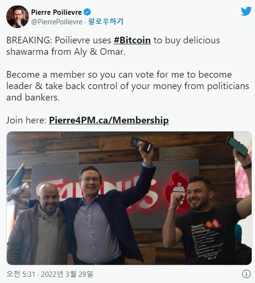Click the 'Become a member' paragraph text
The width and height of the screenshot is (255, 283).
(x=128, y=86)
